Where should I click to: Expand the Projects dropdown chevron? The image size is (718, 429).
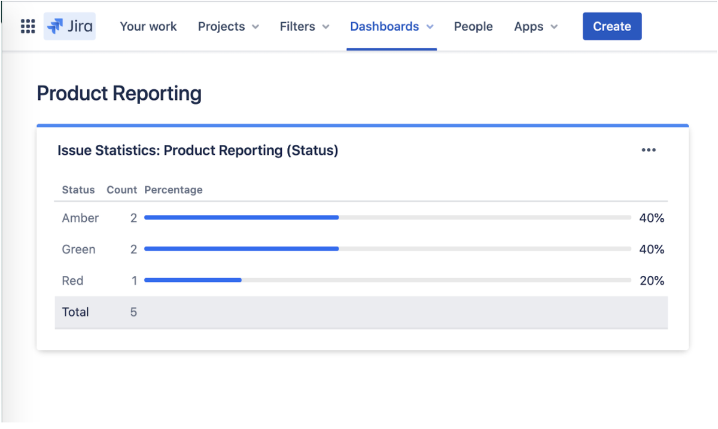[255, 27]
